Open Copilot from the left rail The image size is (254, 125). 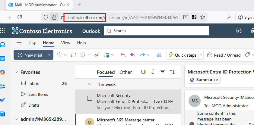3,72
